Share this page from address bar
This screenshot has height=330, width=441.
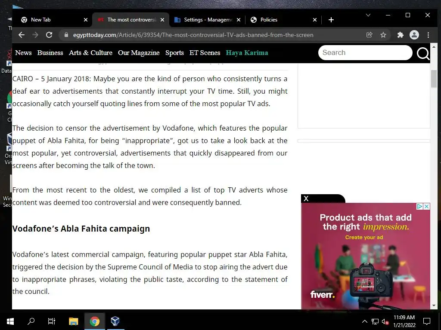[369, 35]
